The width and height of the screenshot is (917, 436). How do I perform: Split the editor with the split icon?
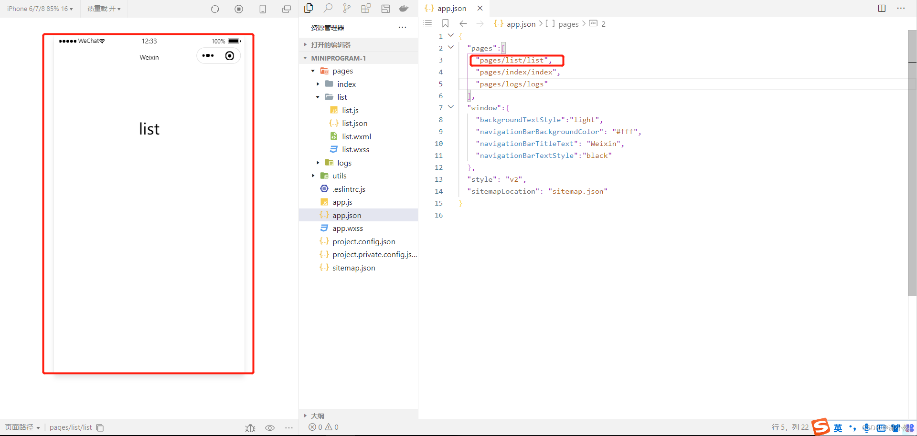(882, 8)
